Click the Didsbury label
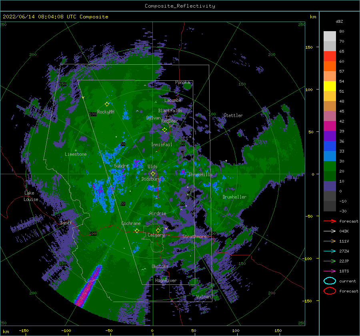This screenshot has width=360, height=336. tap(151, 179)
